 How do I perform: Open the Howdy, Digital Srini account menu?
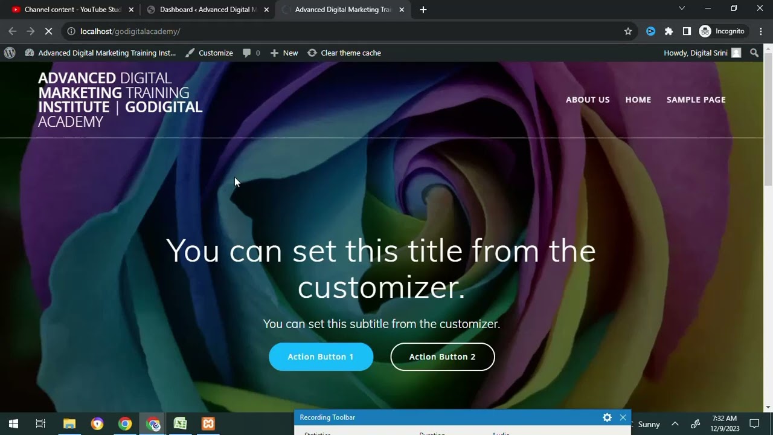(x=702, y=53)
